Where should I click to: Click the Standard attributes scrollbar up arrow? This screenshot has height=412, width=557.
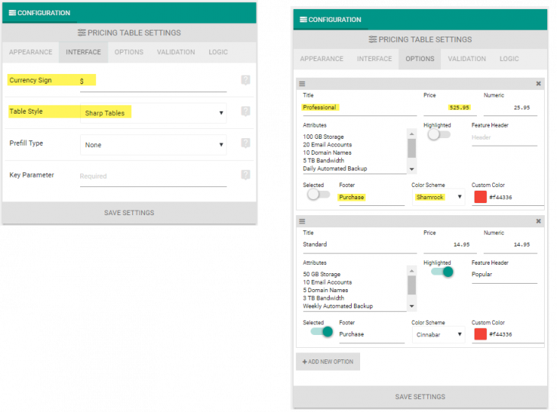[412, 271]
